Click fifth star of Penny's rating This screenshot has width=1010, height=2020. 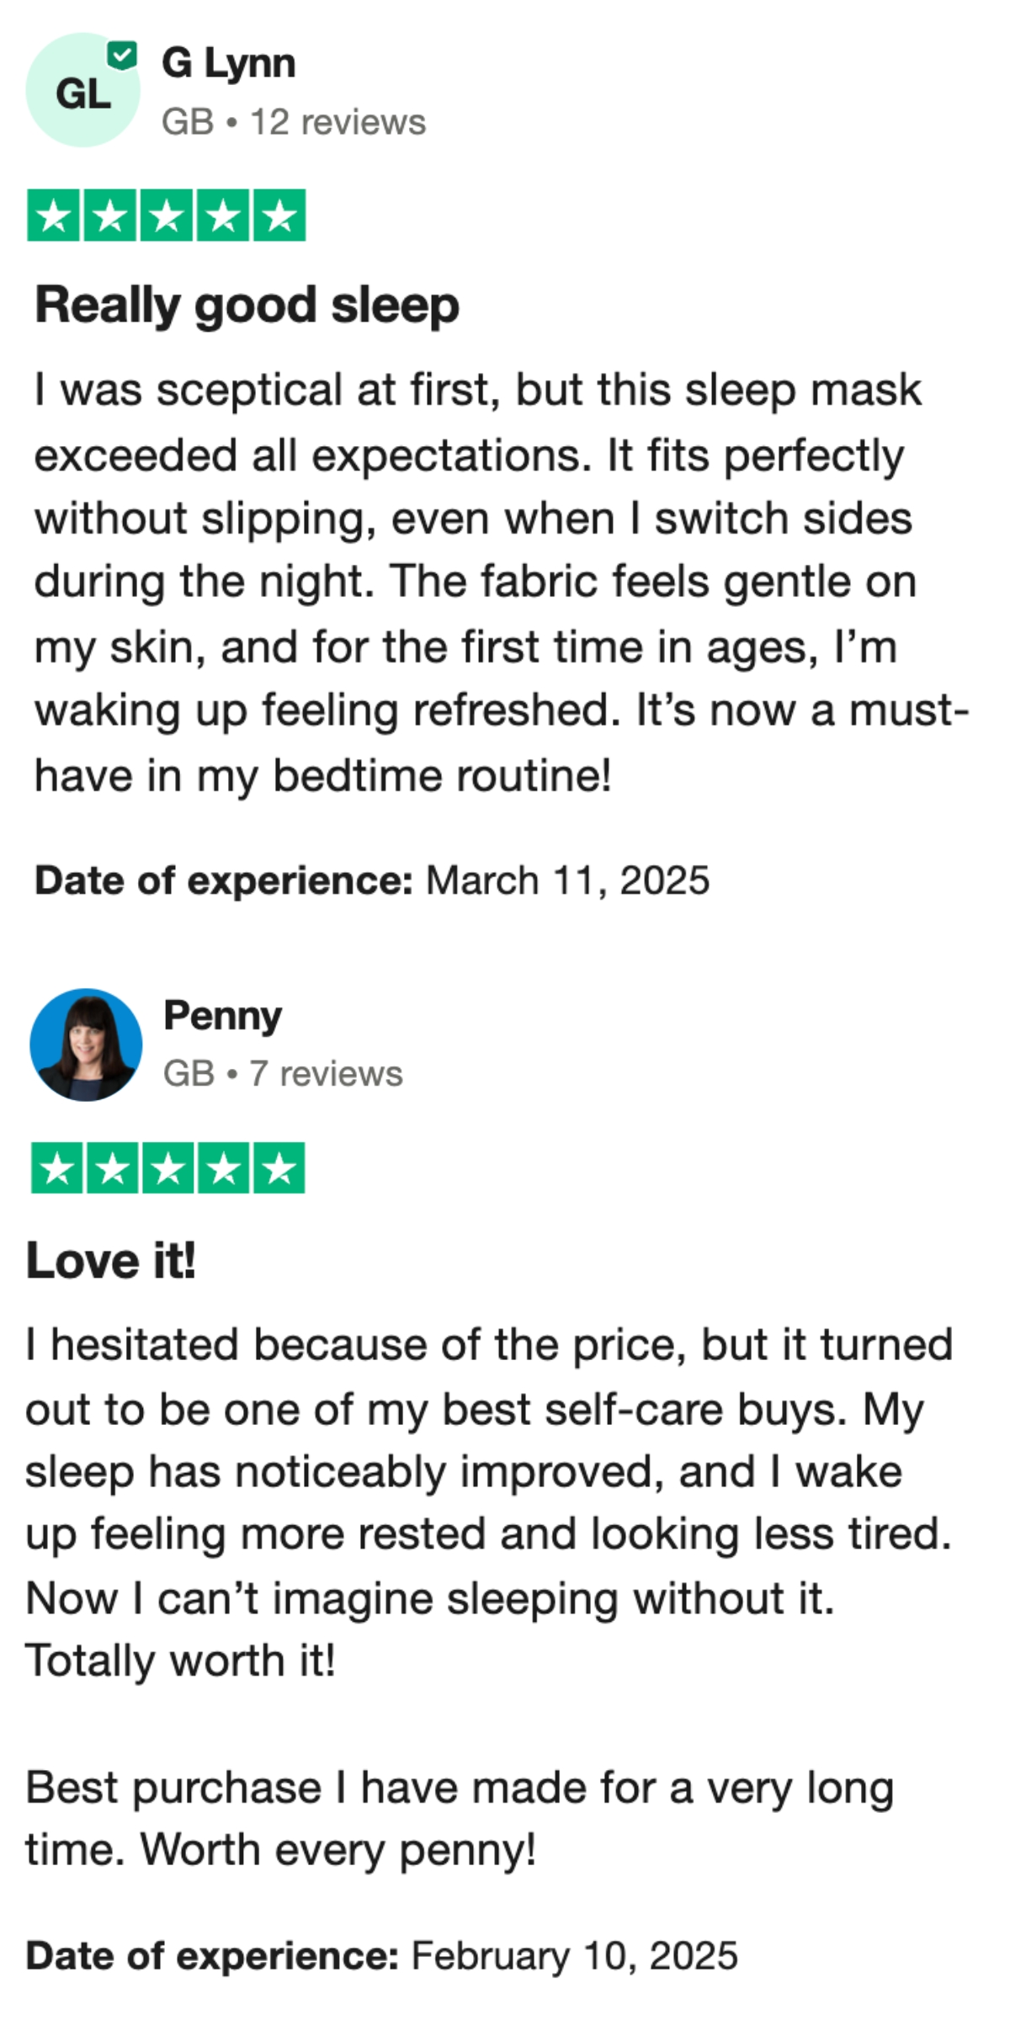click(279, 1168)
